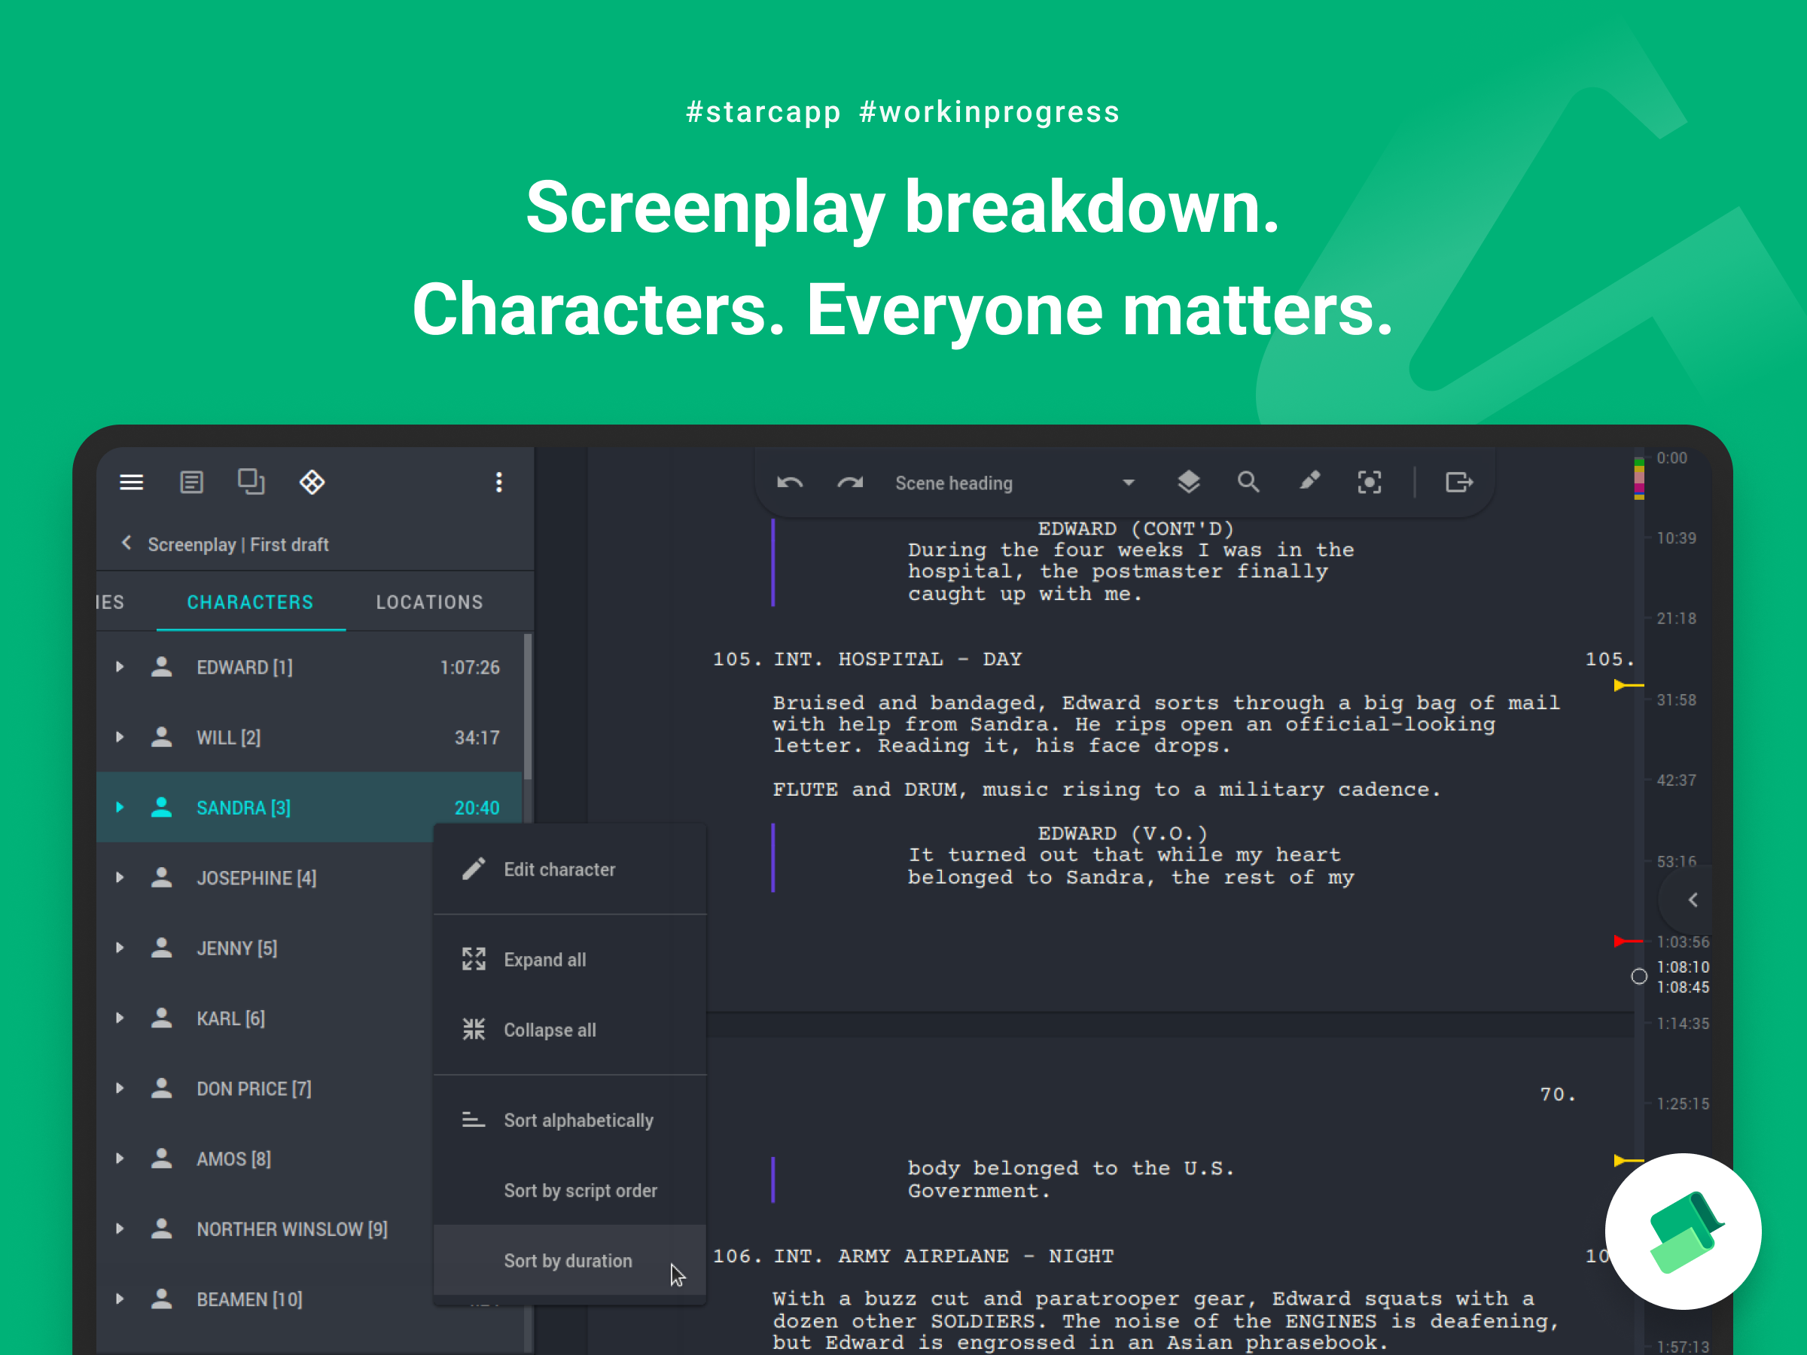
Task: Click the export icon in the toolbar
Action: click(1459, 483)
